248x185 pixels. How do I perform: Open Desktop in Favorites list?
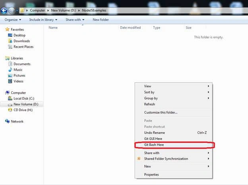[x=19, y=35]
